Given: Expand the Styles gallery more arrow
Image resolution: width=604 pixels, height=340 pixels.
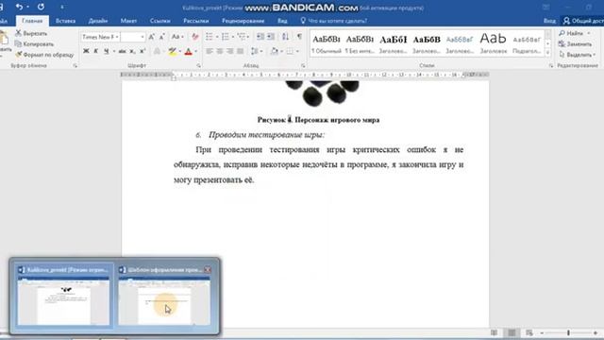Looking at the screenshot, I should click(x=547, y=53).
